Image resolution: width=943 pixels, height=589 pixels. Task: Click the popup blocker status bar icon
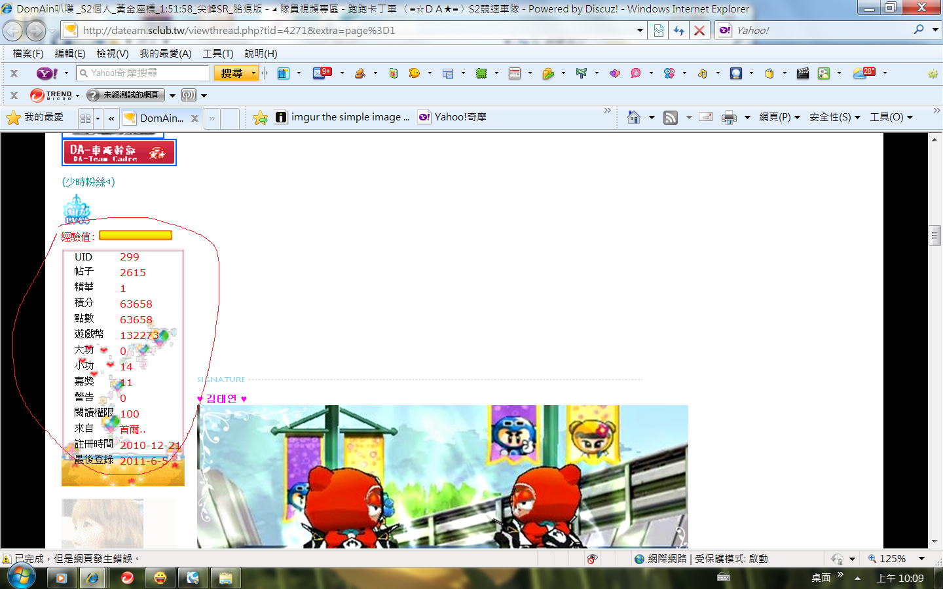point(592,559)
